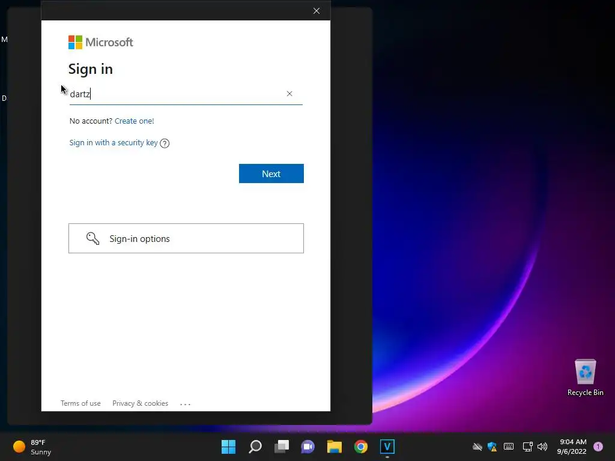Open Task View on the taskbar
The height and width of the screenshot is (461, 615).
coord(282,447)
